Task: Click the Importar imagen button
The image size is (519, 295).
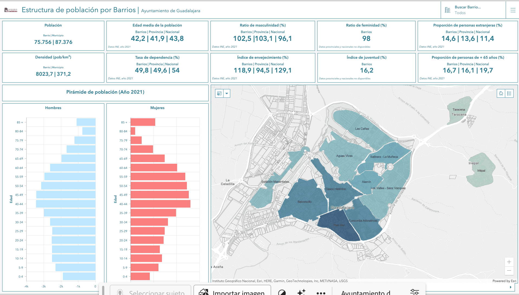Action: 232,292
